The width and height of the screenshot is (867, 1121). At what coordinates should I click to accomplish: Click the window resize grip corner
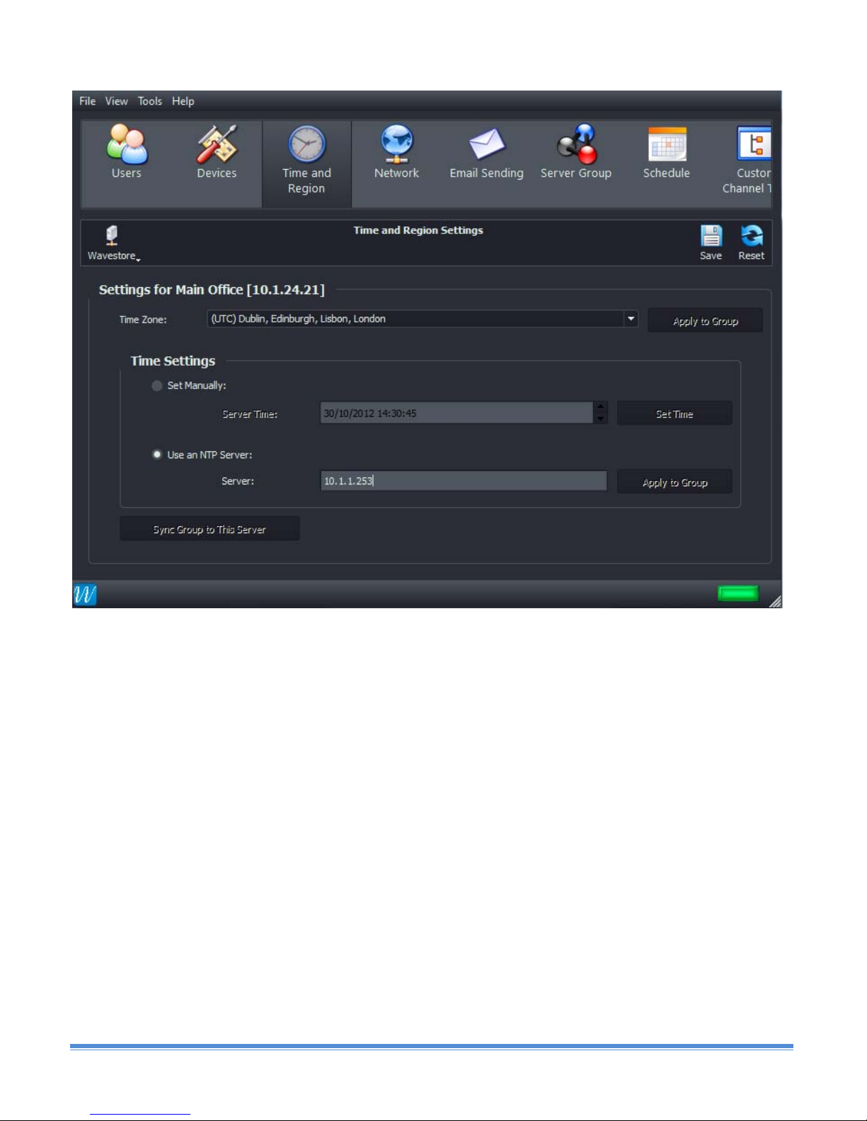(x=775, y=601)
